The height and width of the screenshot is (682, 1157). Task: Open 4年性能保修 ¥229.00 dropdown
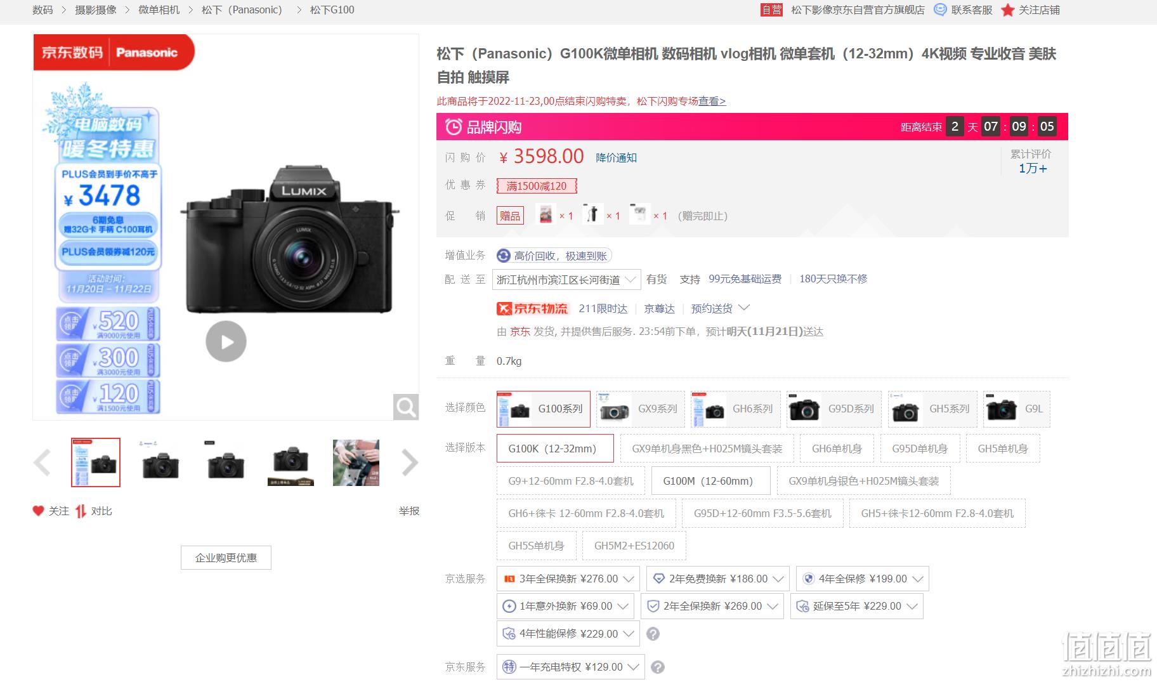coord(568,633)
